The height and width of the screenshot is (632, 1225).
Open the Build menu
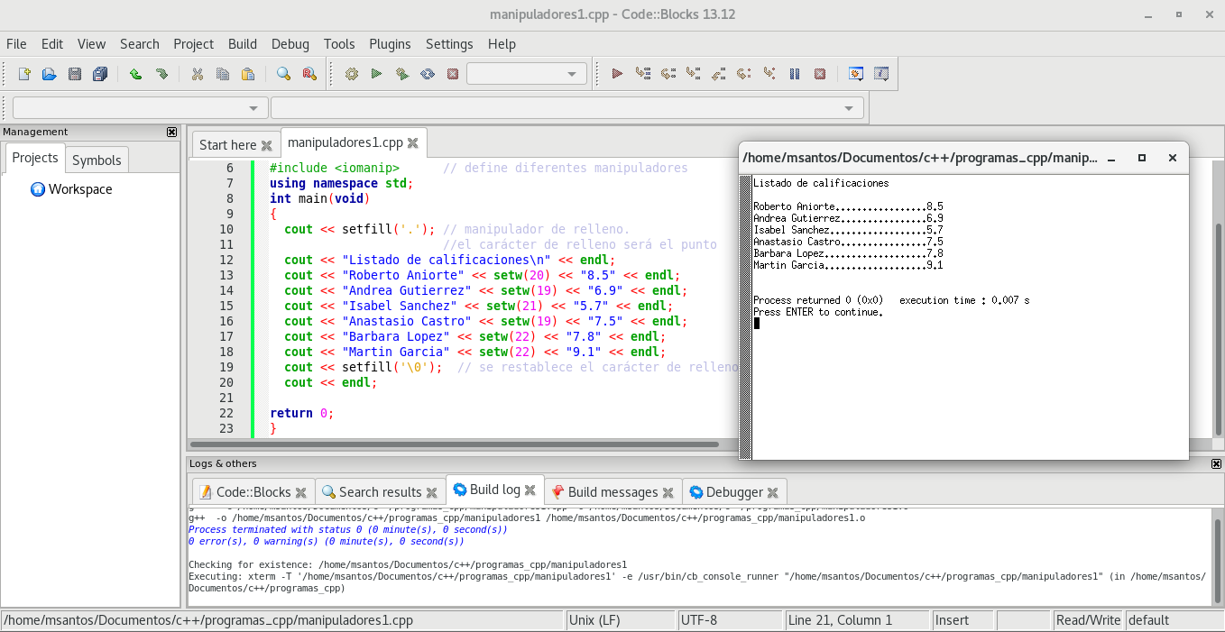242,44
